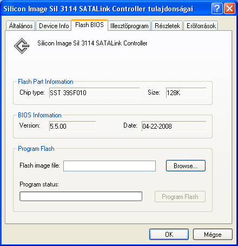Image resolution: width=238 pixels, height=246 pixels.
Task: Click the Chip type field SST 39SF010
Action: [94, 93]
